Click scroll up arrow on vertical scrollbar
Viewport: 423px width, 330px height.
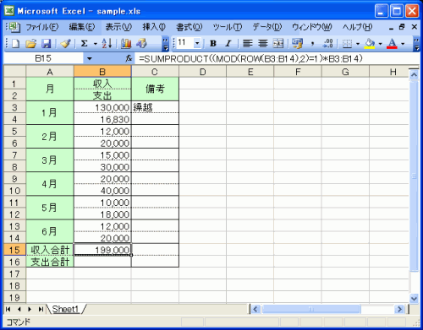pos(414,75)
